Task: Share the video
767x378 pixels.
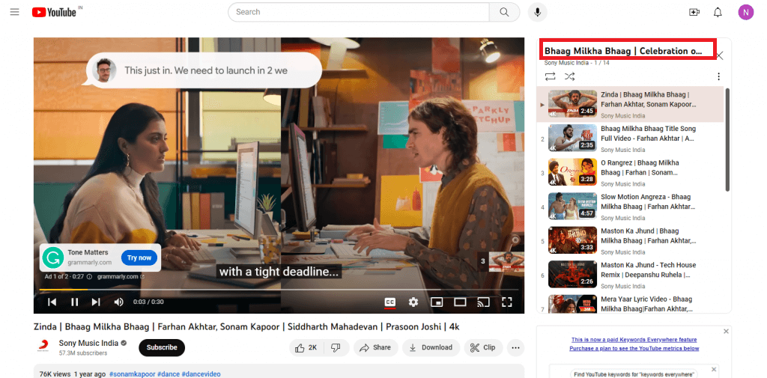Action: [375, 347]
